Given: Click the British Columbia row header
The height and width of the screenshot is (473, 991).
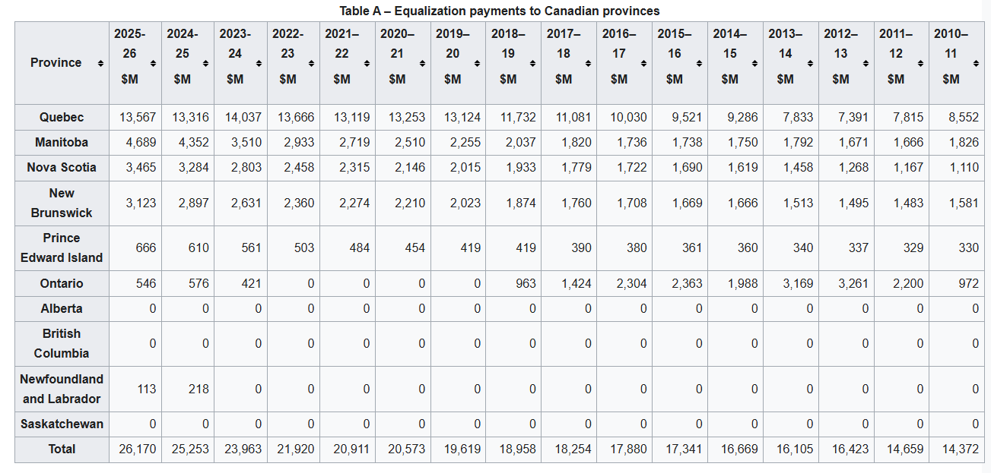Looking at the screenshot, I should coord(62,343).
